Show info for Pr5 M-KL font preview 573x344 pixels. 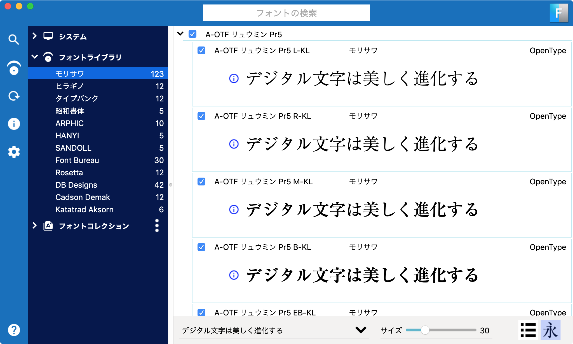coord(234,210)
